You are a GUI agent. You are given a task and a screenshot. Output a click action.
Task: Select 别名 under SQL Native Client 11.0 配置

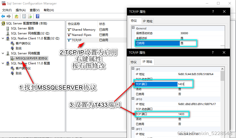coord(18,73)
